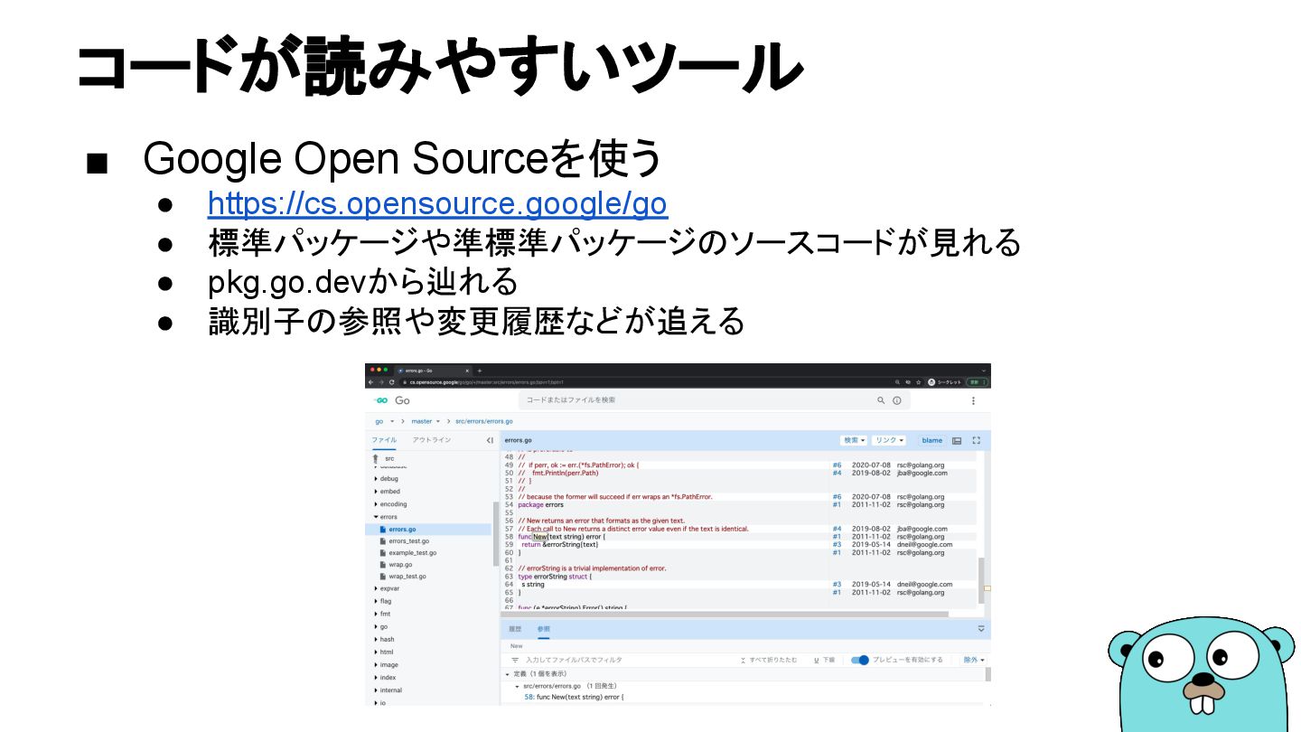Open the 58: func New(text string) result line
The image size is (1301, 732).
tap(574, 697)
